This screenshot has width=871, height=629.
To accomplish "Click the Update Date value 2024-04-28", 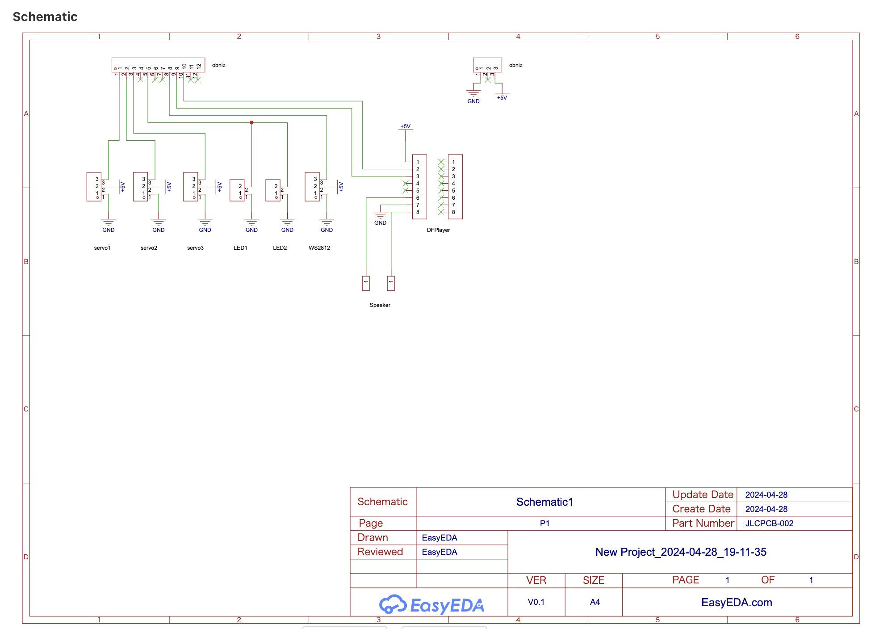I will pyautogui.click(x=766, y=495).
